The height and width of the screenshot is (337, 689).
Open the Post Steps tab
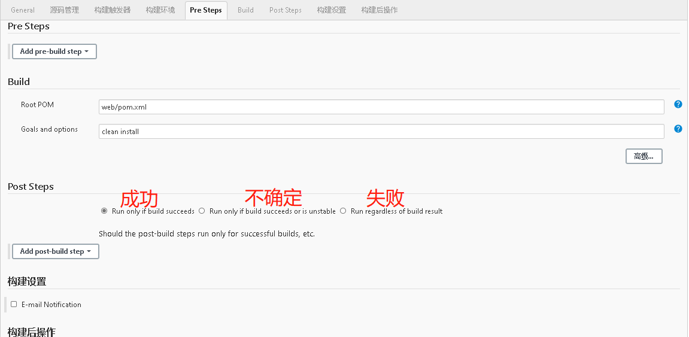pyautogui.click(x=286, y=10)
